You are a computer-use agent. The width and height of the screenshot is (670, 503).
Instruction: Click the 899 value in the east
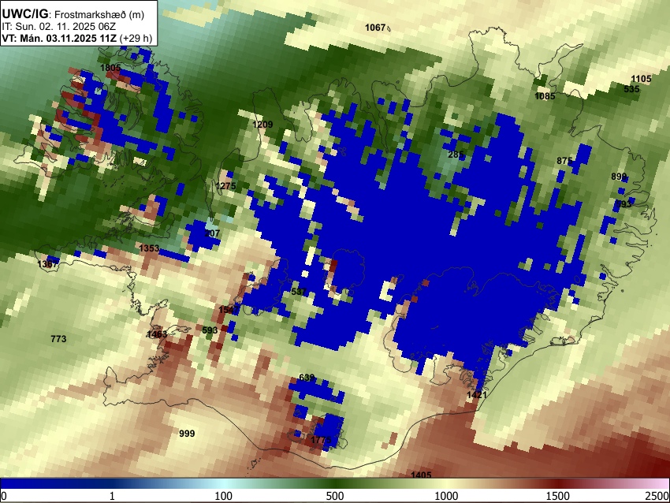click(619, 177)
